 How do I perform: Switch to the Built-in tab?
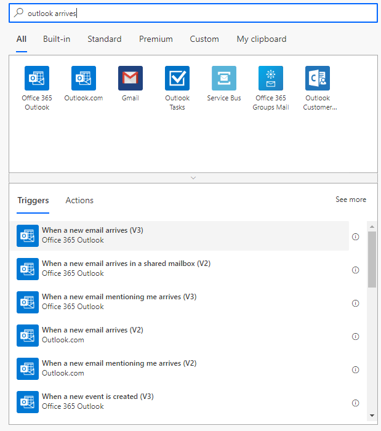57,39
